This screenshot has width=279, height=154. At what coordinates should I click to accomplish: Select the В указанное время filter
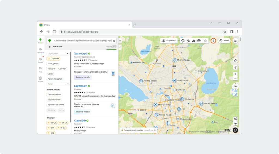(x=56, y=105)
